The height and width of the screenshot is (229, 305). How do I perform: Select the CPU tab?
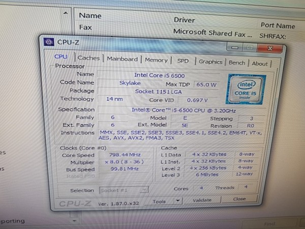[x=60, y=56]
